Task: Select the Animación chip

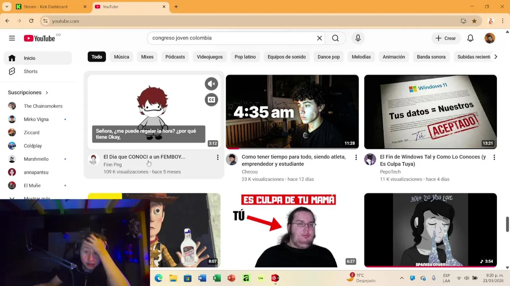Action: (394, 57)
